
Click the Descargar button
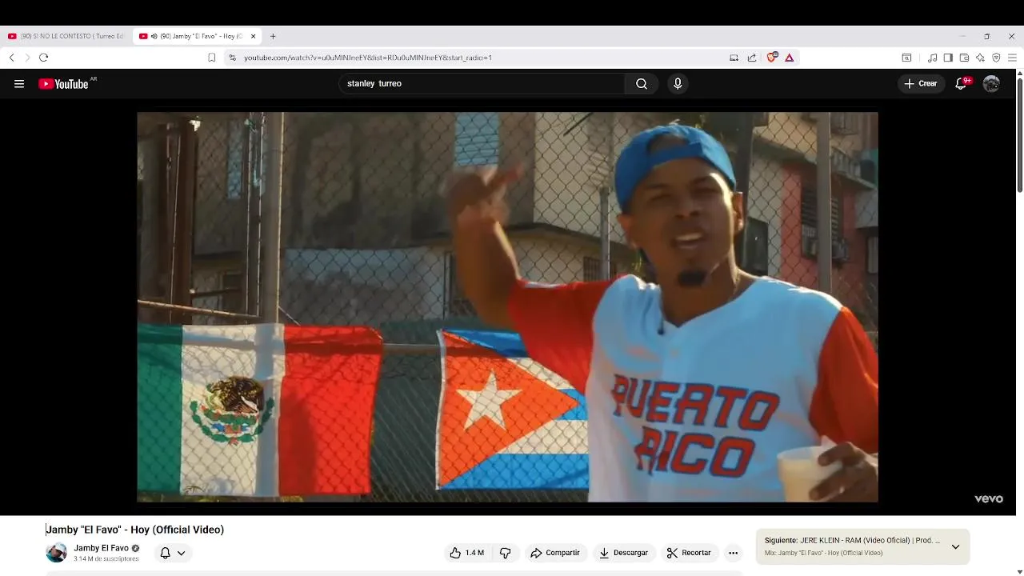tap(623, 553)
